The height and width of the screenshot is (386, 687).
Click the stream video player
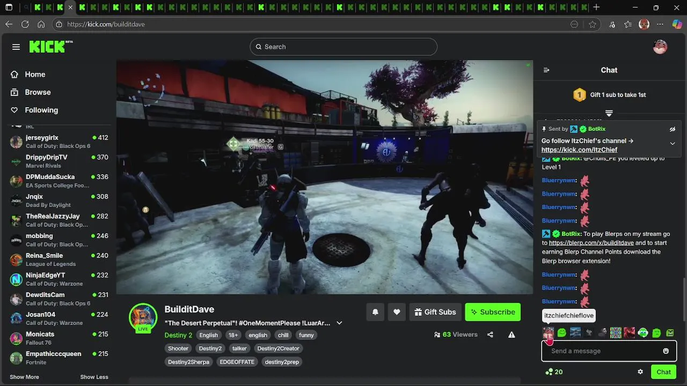(x=325, y=177)
